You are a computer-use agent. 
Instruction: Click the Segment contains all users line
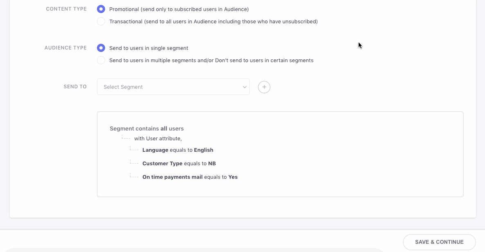(146, 128)
